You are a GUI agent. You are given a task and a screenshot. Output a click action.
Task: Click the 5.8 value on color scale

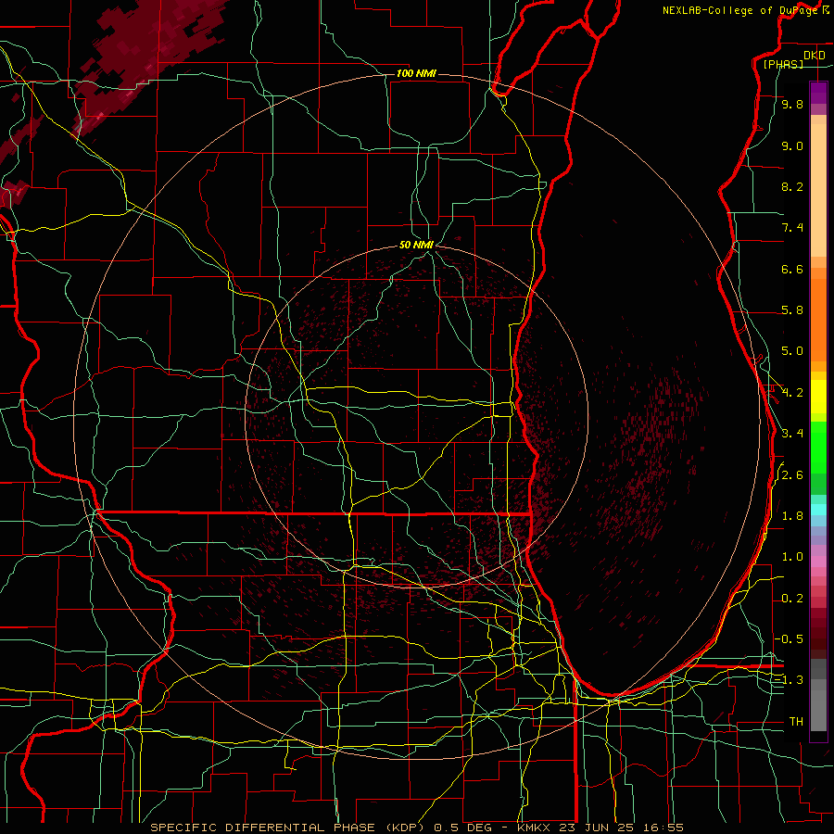point(792,310)
